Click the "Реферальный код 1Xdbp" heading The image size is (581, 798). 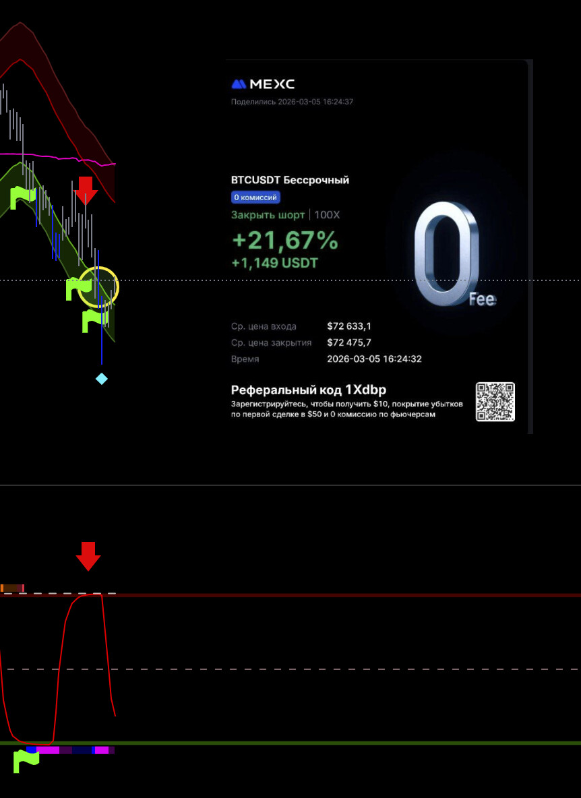308,390
